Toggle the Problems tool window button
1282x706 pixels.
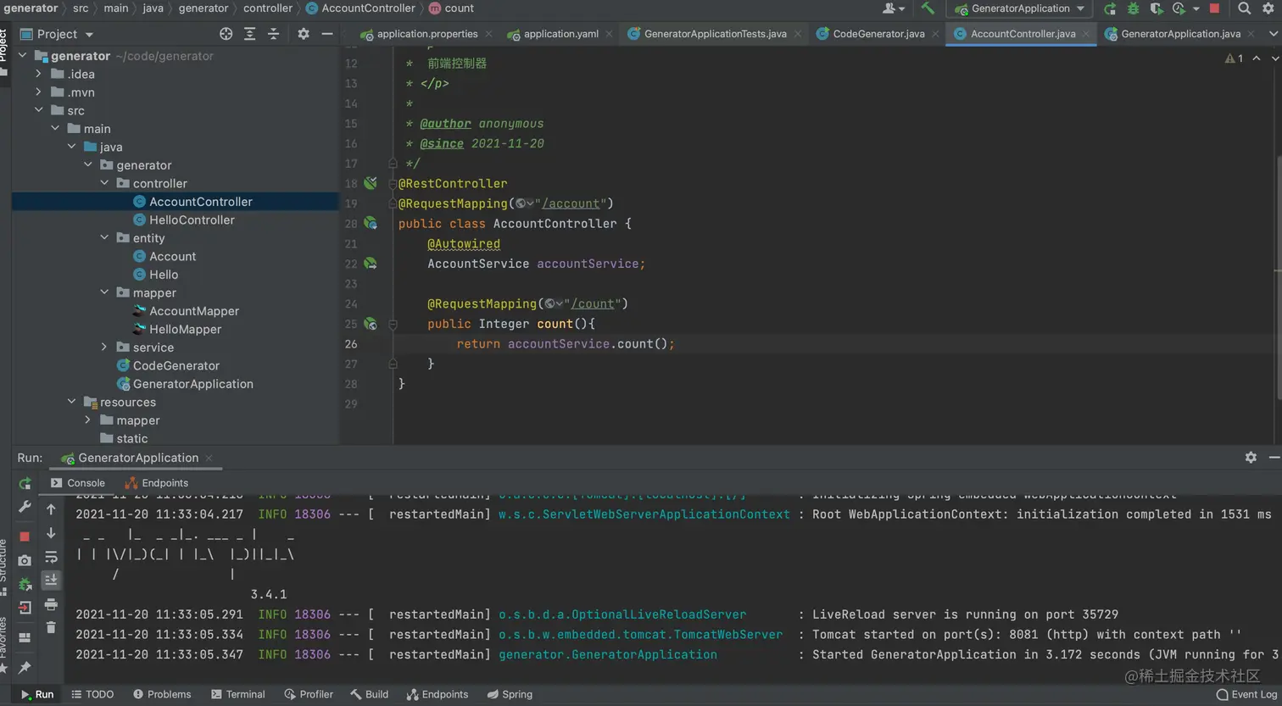coord(161,694)
